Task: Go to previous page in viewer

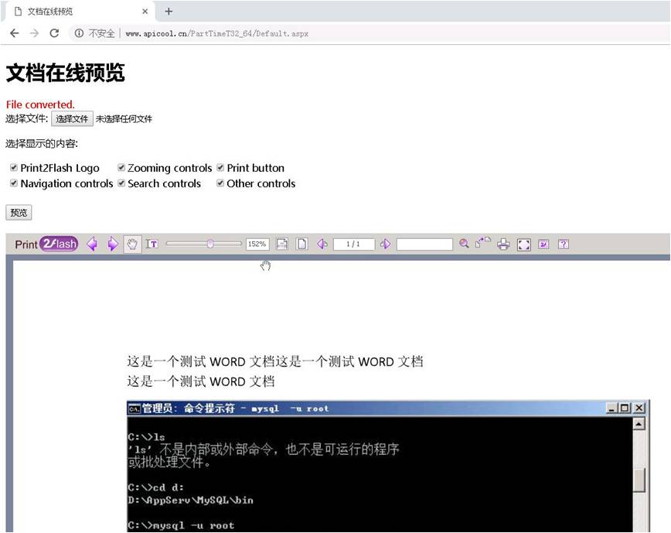Action: (x=322, y=244)
